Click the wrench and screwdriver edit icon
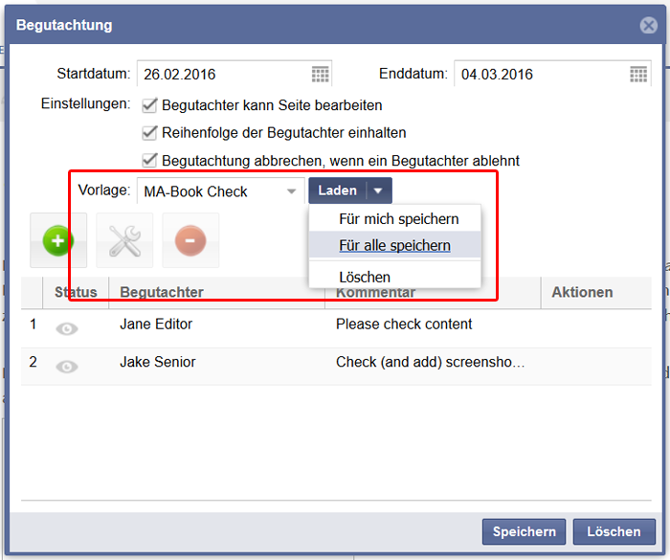 124,240
